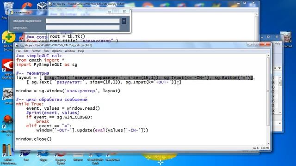This screenshot has width=296, height=166.
Task: Click the 'if event == sg.WIN_CLOSED:' line
Action: [x=59, y=117]
